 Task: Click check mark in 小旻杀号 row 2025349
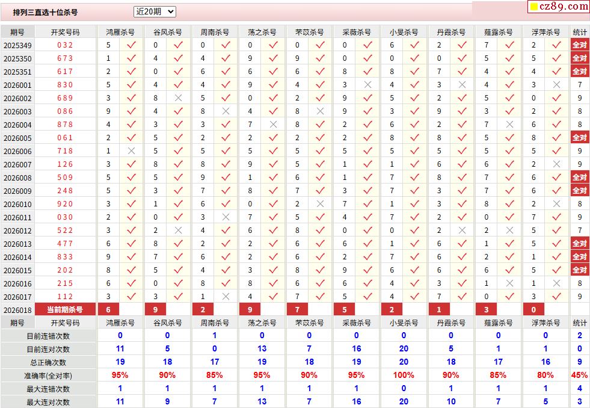pos(414,45)
